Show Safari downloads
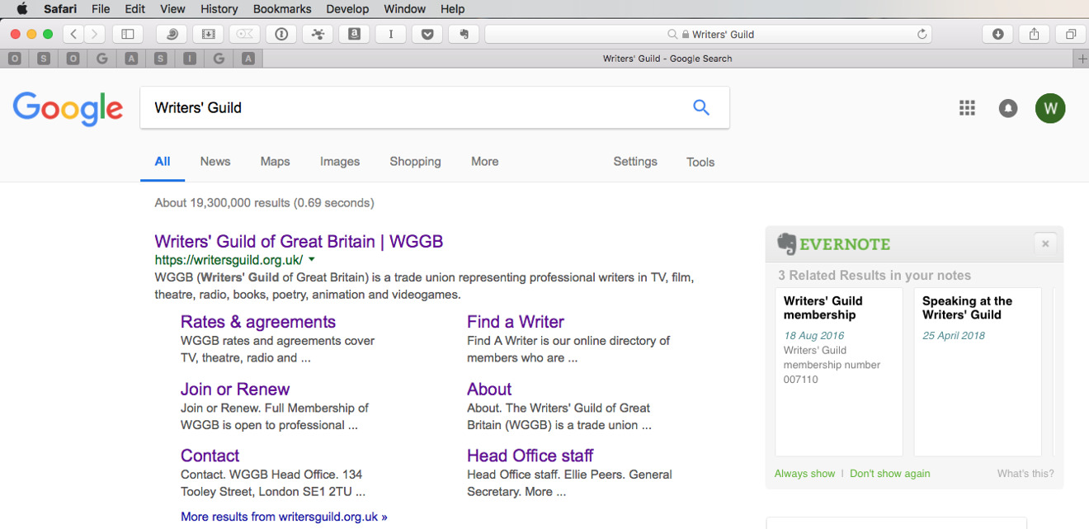Viewport: 1089px width, 529px height. [997, 34]
